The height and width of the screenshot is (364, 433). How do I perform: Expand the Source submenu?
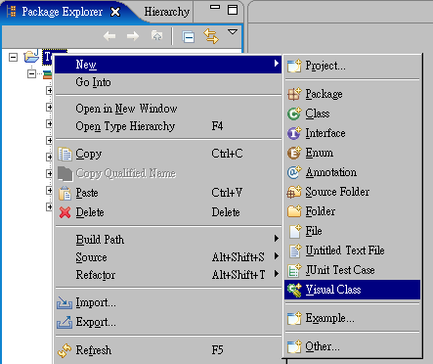168,257
